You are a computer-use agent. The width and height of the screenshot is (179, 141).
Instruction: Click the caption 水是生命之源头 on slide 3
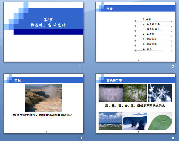pyautogui.click(x=42, y=115)
